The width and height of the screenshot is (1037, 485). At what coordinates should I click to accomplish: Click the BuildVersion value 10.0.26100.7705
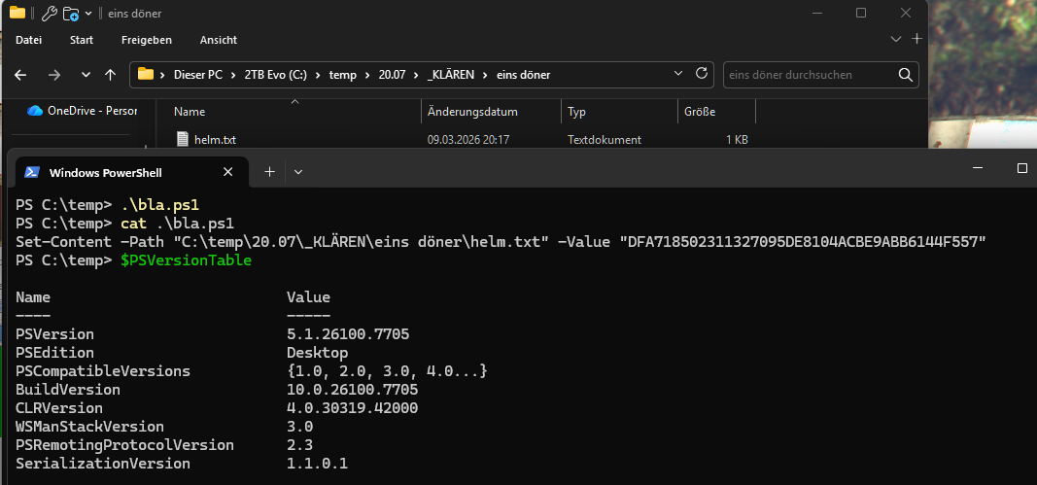click(x=352, y=390)
